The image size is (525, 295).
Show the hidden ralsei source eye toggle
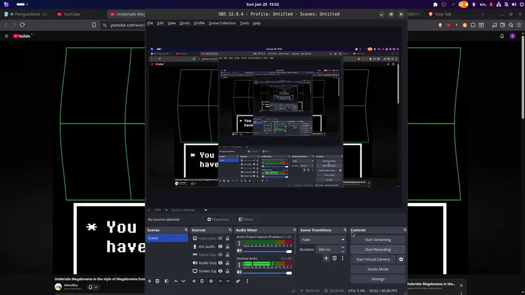coord(220,238)
